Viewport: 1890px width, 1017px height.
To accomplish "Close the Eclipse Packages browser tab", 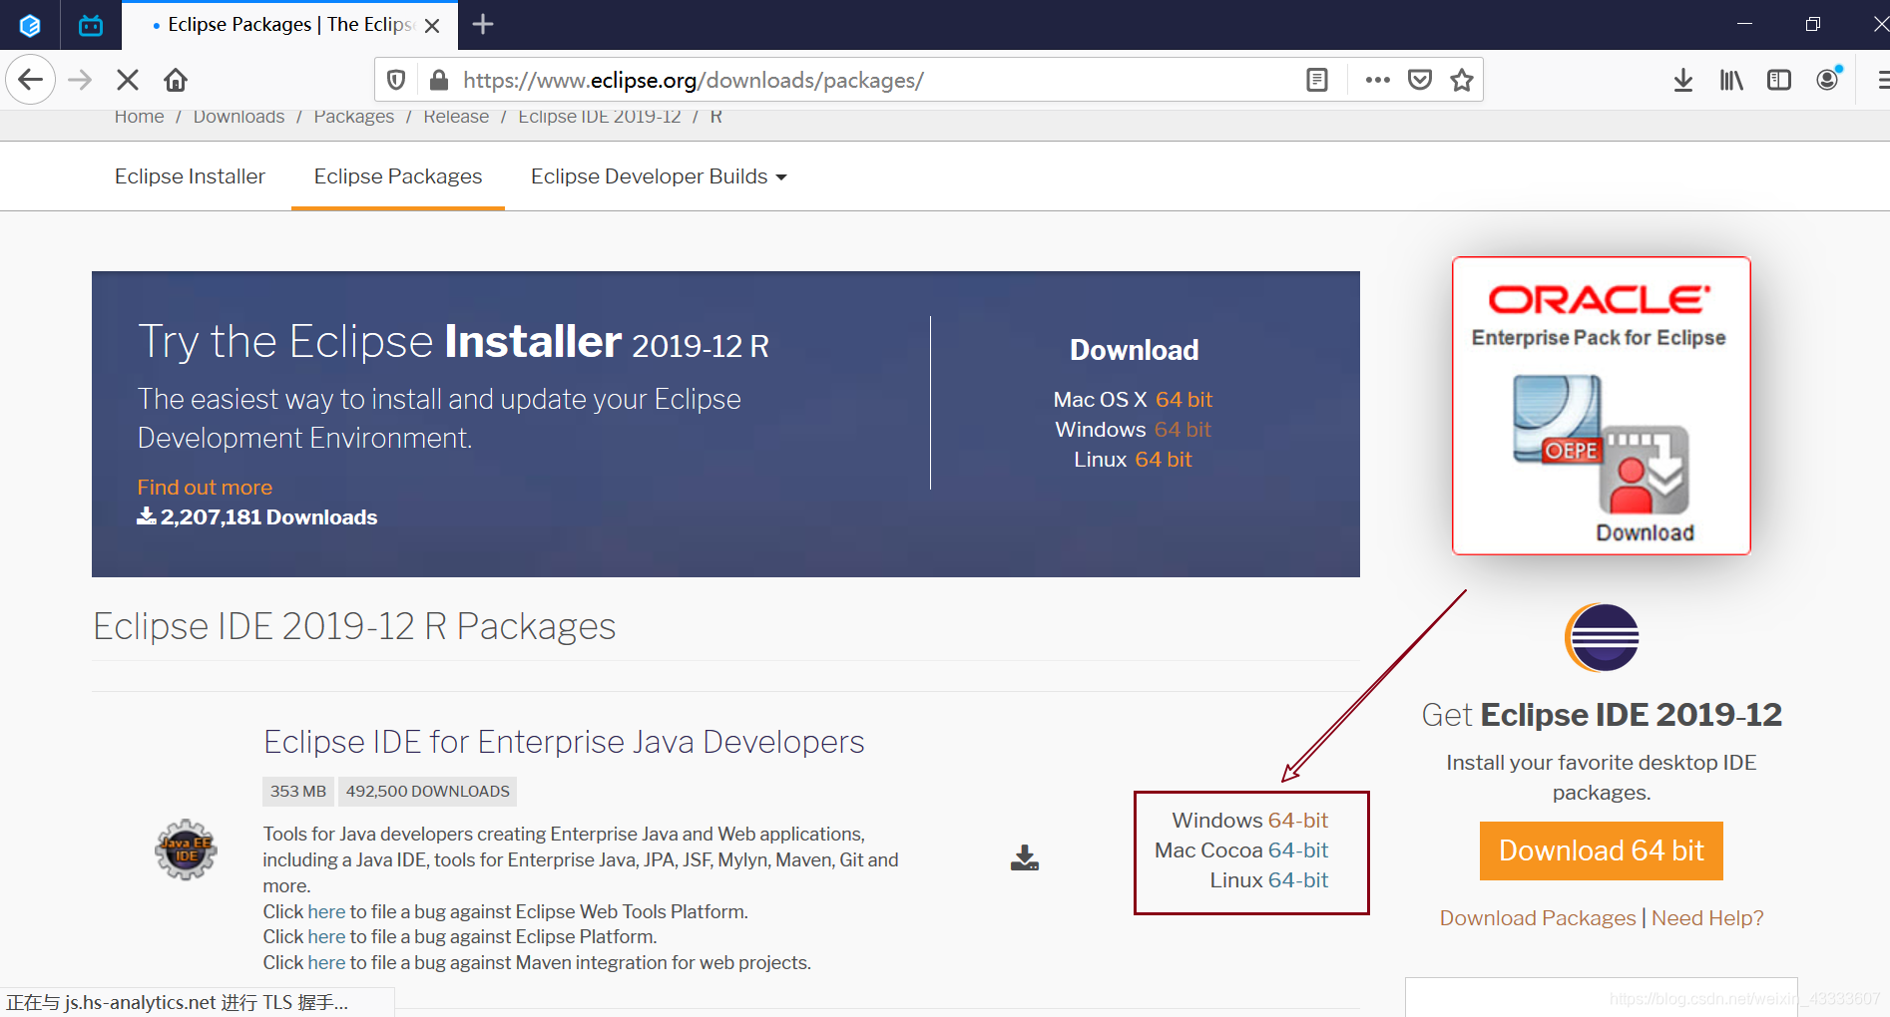I will pos(432,26).
